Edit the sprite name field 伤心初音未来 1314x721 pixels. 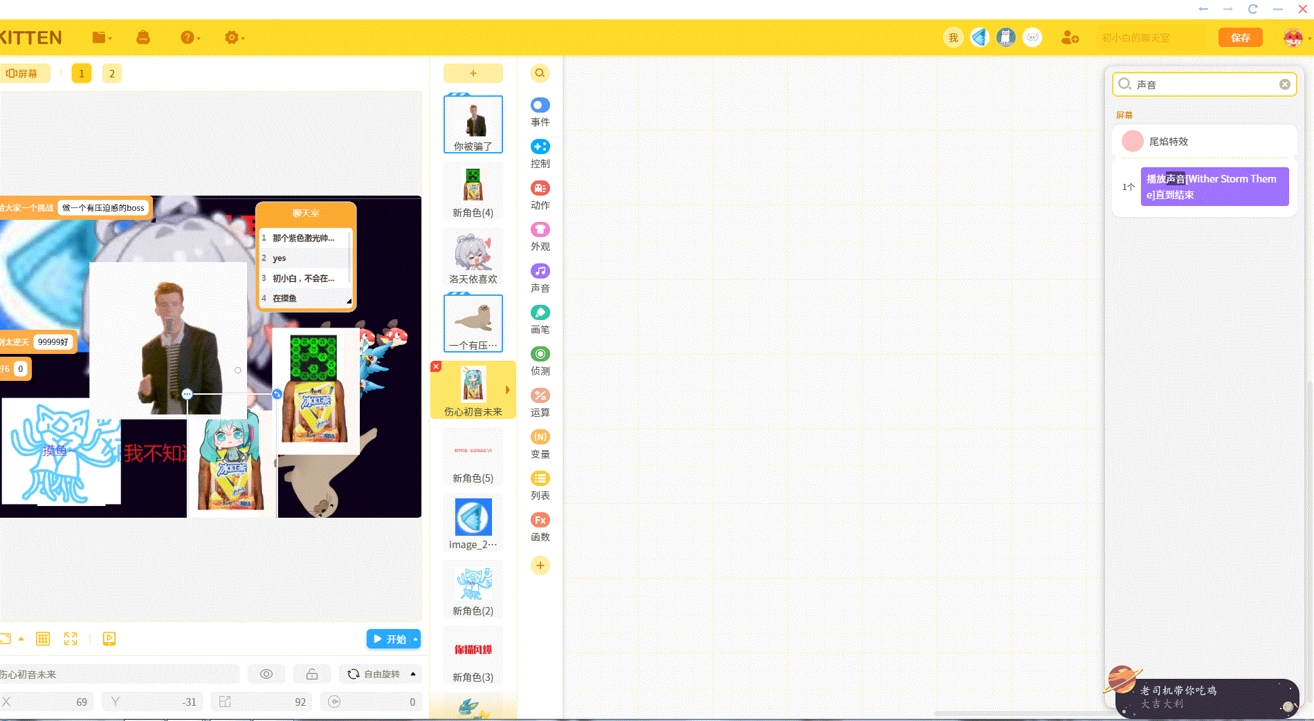(x=119, y=674)
